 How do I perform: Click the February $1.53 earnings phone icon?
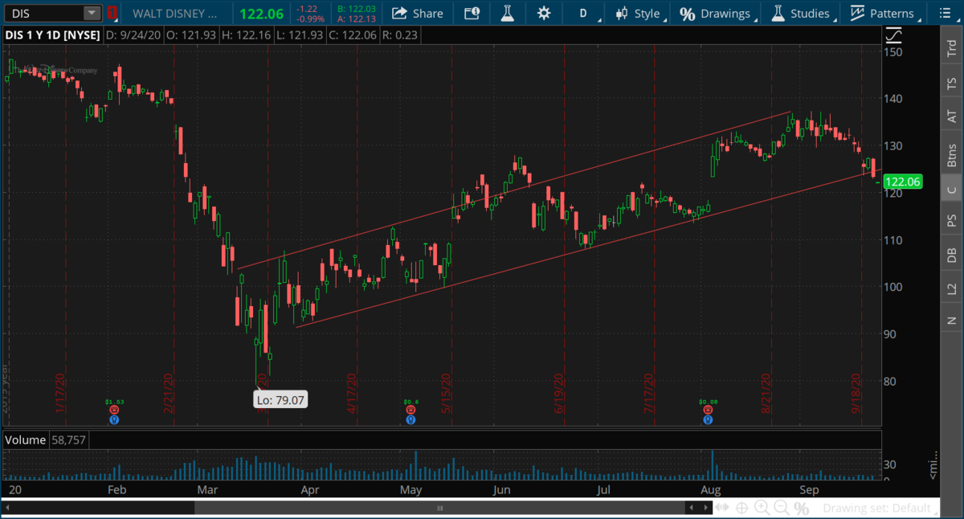tap(114, 409)
